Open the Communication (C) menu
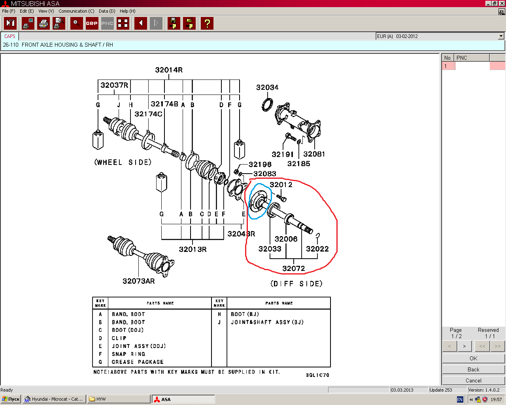This screenshot has width=506, height=405. point(76,11)
